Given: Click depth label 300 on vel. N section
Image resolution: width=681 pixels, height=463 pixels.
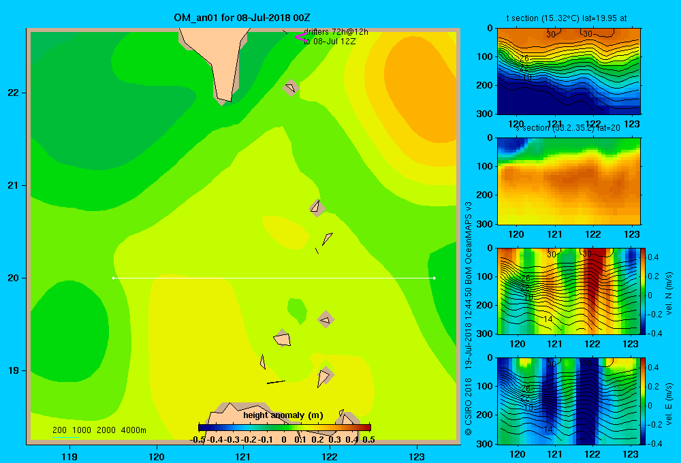Looking at the screenshot, I should point(486,334).
